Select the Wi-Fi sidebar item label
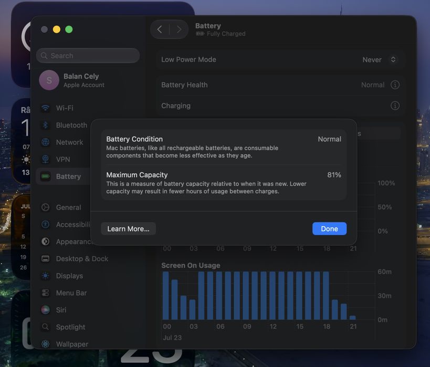This screenshot has height=367, width=430. (x=65, y=108)
